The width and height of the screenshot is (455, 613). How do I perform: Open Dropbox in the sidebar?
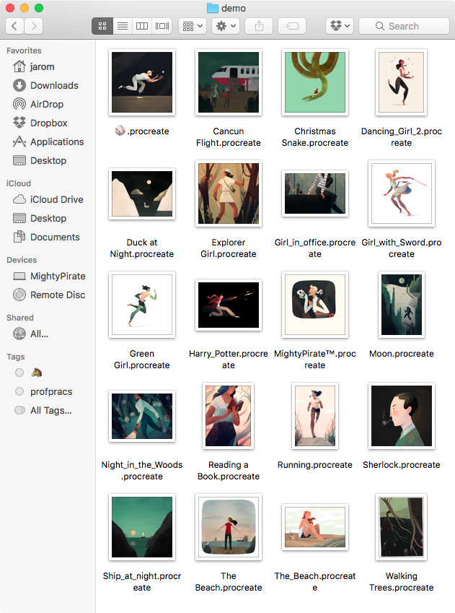pyautogui.click(x=48, y=123)
